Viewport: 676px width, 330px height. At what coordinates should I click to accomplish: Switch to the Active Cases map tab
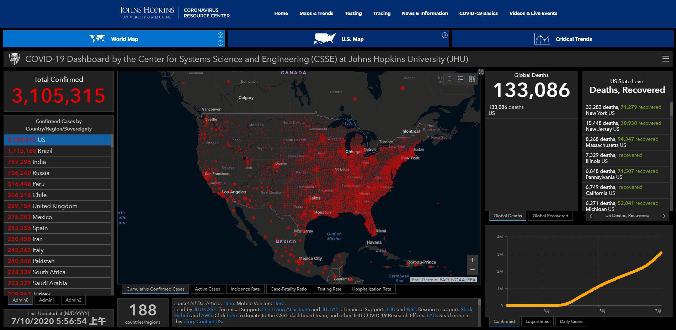pos(207,289)
